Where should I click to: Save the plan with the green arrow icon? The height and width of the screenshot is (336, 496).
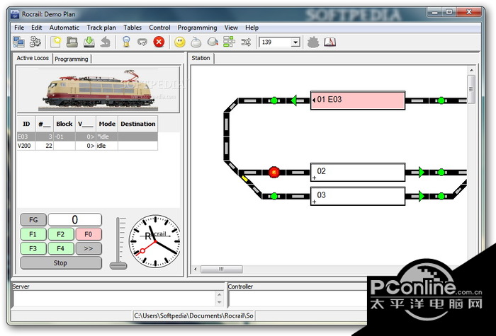(x=89, y=42)
